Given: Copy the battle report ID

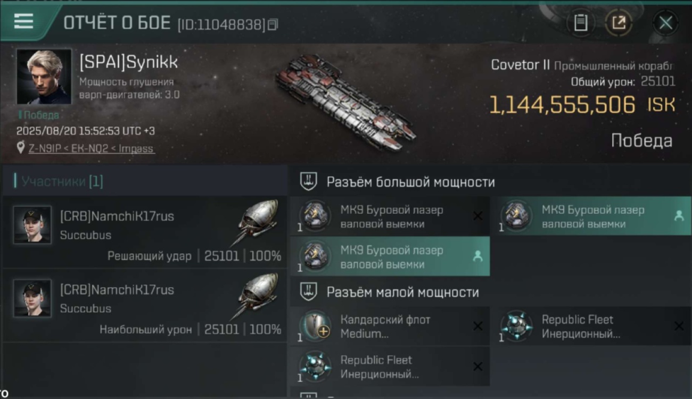Looking at the screenshot, I should pos(273,24).
